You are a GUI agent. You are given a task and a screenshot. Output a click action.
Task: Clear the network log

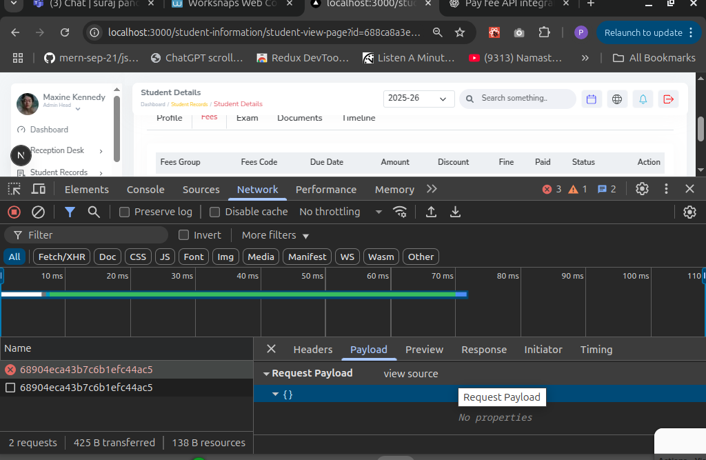point(39,212)
